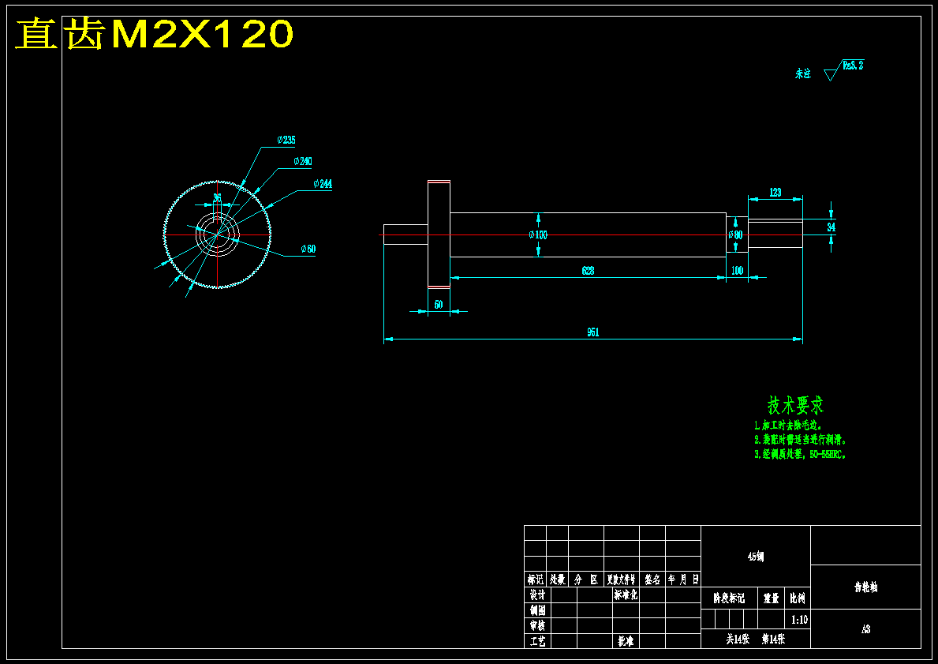Select the yellow title text '直齿M2X120'

point(155,33)
